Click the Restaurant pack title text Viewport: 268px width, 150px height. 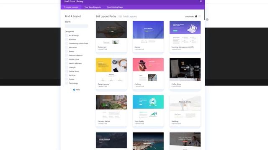[102, 47]
